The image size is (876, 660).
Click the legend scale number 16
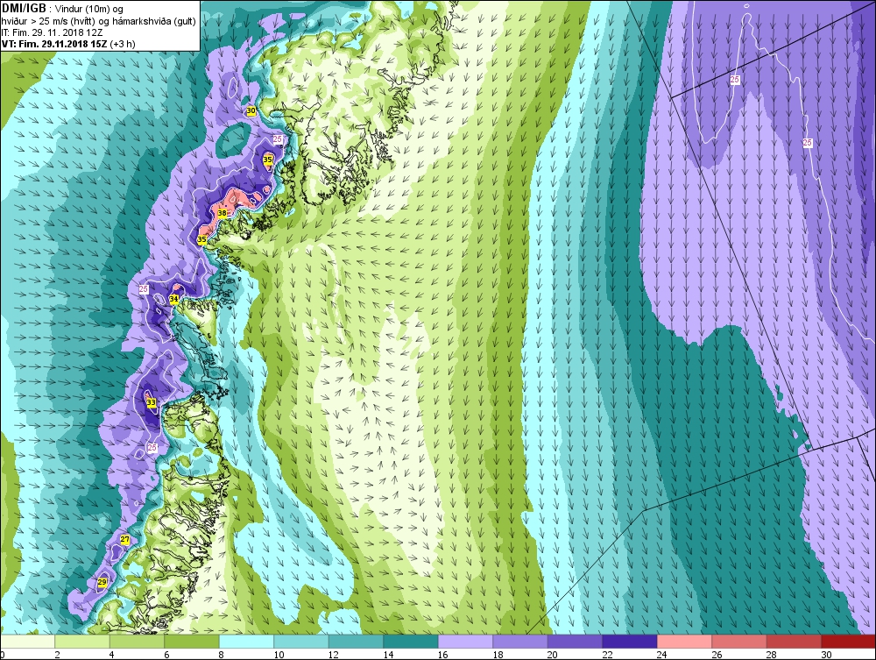pos(442,655)
